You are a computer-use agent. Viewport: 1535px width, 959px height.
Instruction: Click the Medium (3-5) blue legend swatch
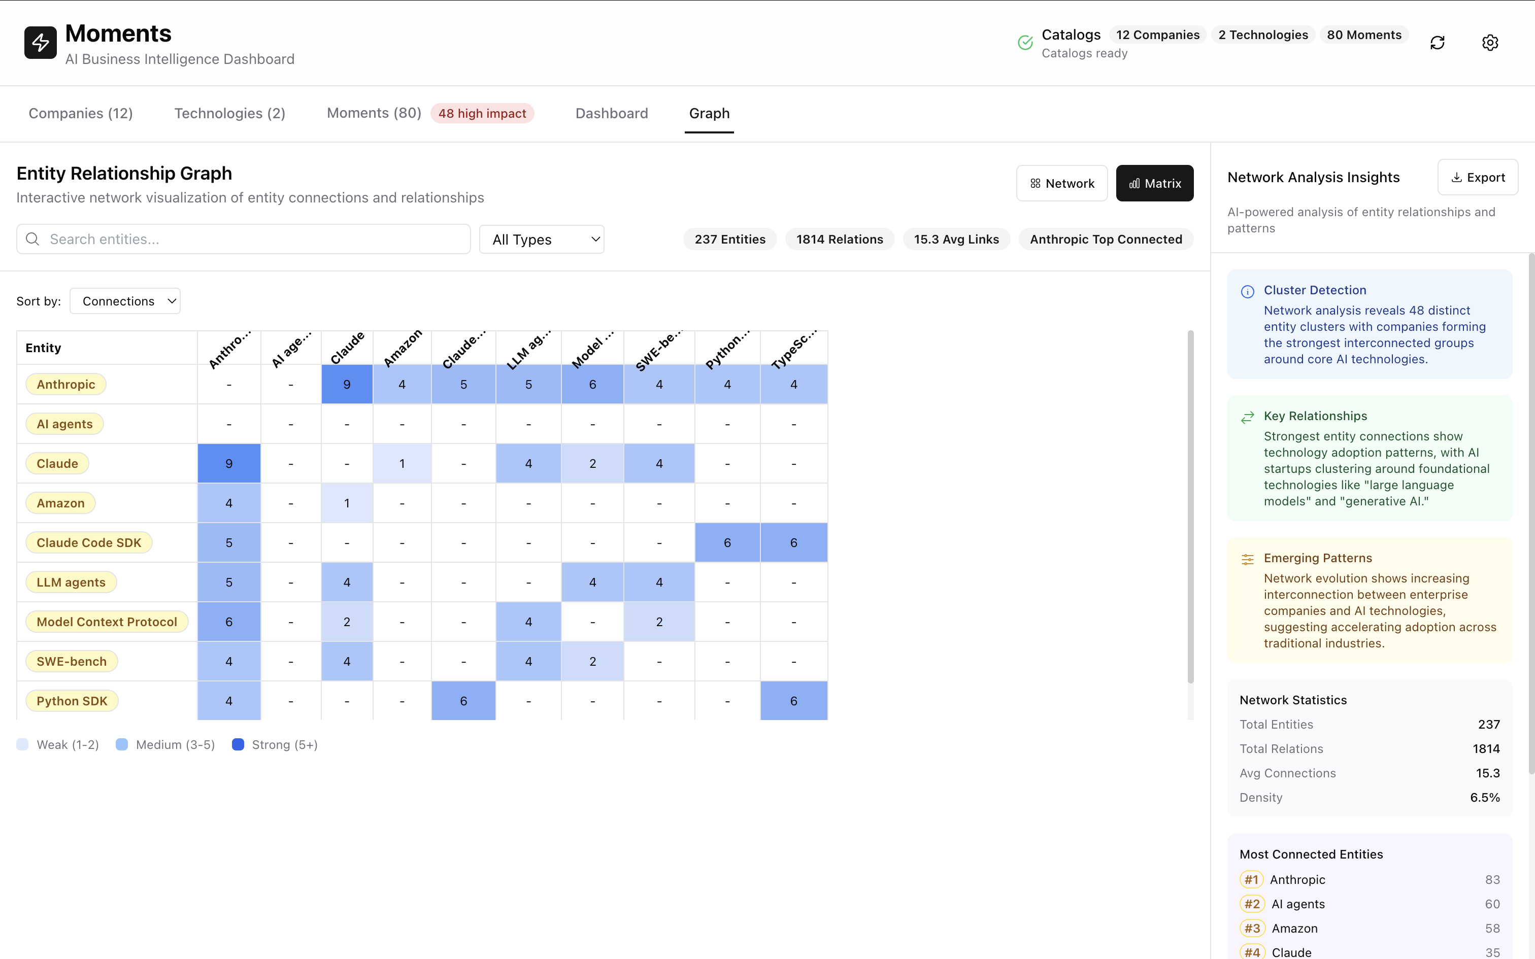click(121, 745)
